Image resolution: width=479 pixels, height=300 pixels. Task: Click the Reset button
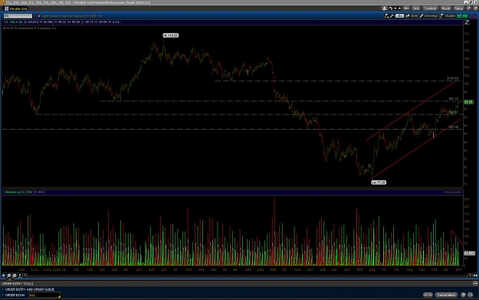pos(446,8)
